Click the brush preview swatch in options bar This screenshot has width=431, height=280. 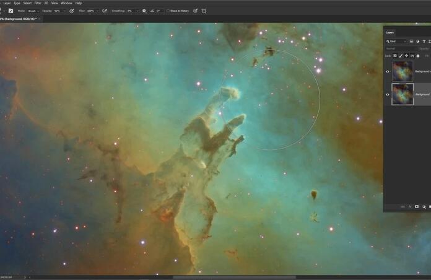click(x=1, y=11)
